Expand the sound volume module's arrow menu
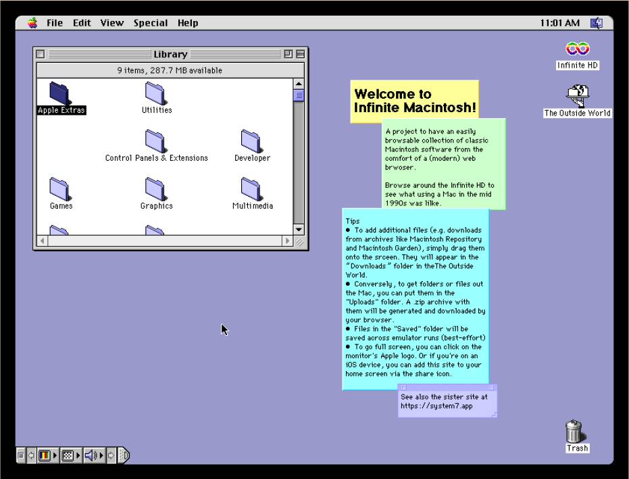This screenshot has height=479, width=629. tap(101, 455)
